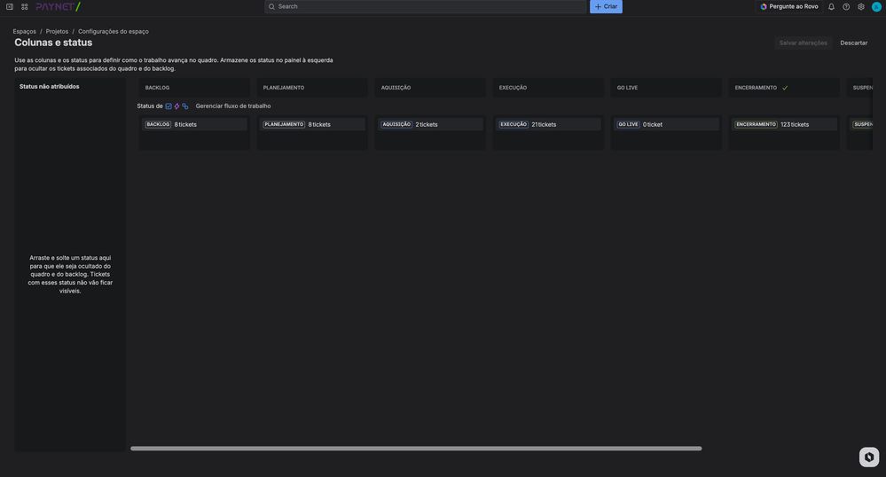The image size is (886, 477).
Task: Click the Criar create button
Action: [606, 7]
